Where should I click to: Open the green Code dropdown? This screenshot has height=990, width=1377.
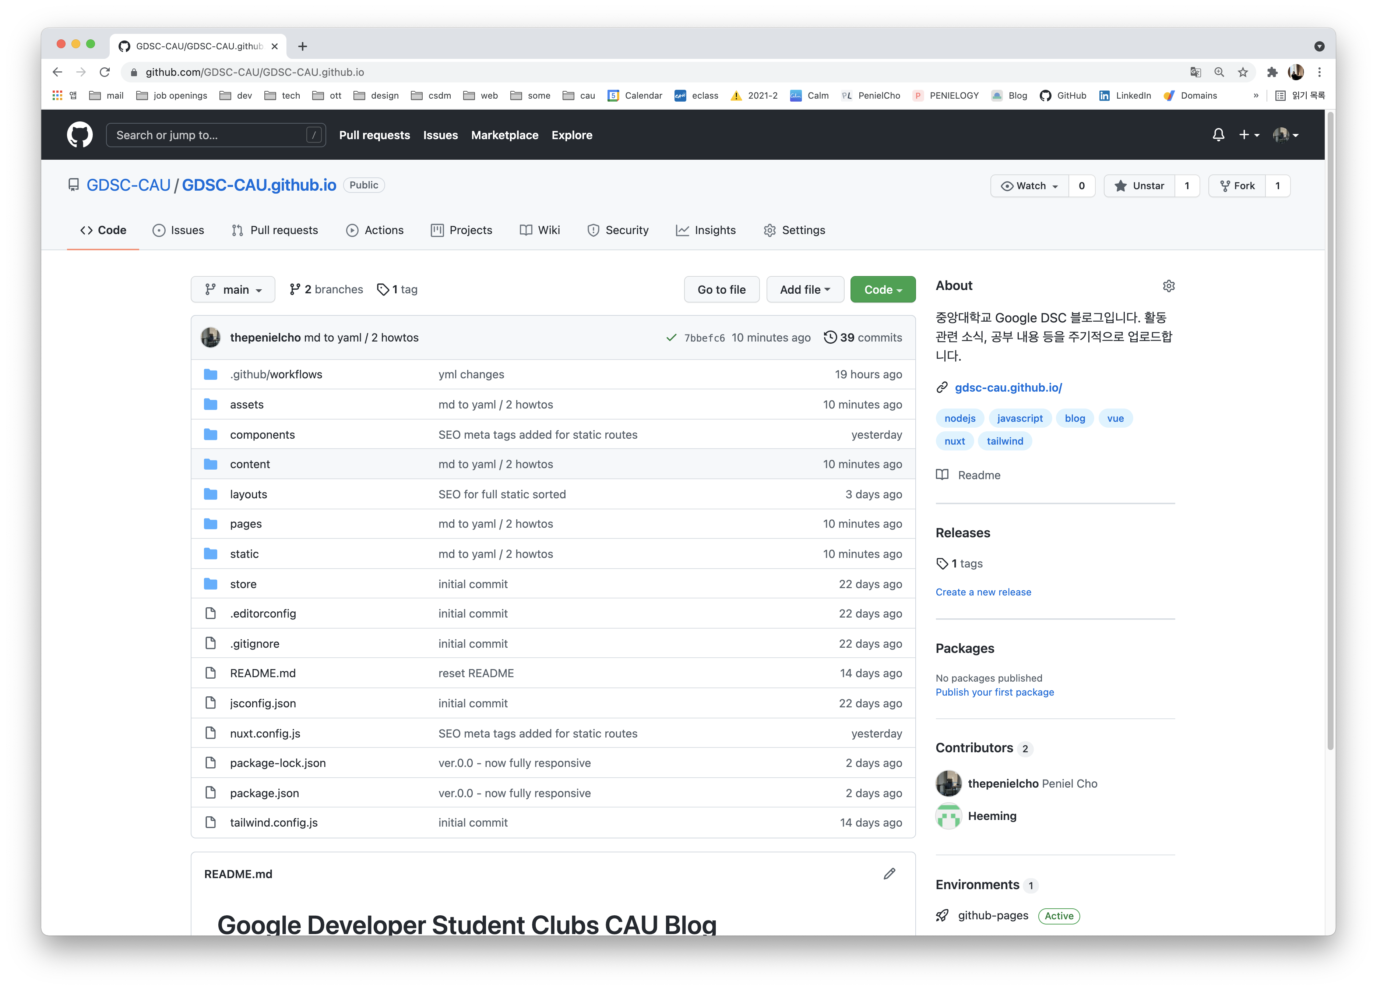(883, 290)
